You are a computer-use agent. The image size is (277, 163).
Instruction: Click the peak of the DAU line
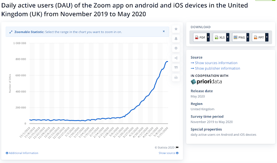pos(167,62)
